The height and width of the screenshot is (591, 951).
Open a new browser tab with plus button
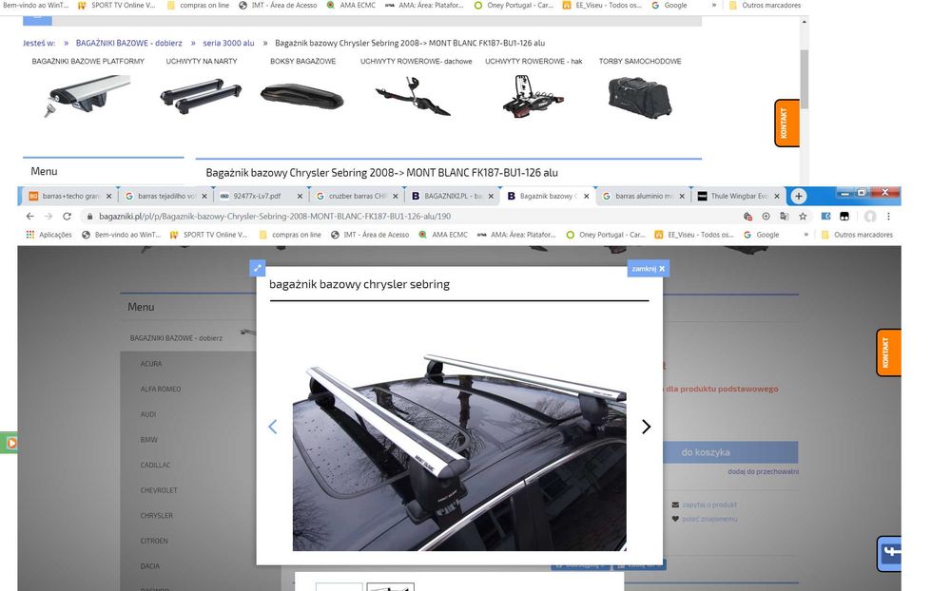coord(798,197)
